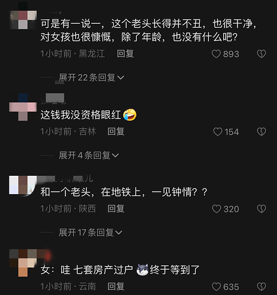Reply to the 云南 comment

[x=116, y=286]
